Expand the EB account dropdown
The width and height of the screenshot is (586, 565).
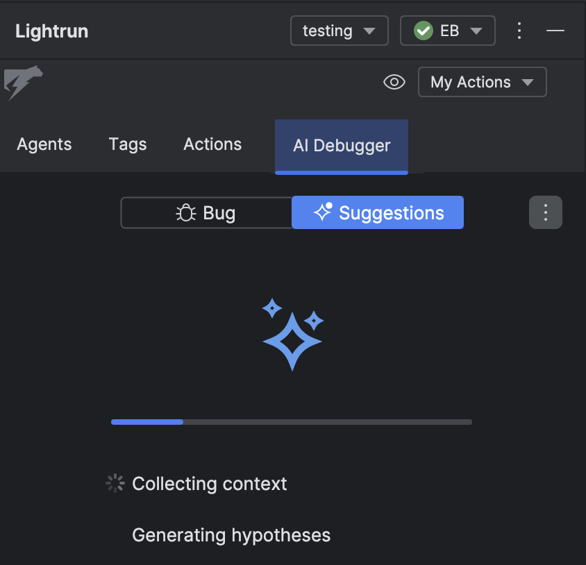coord(448,31)
